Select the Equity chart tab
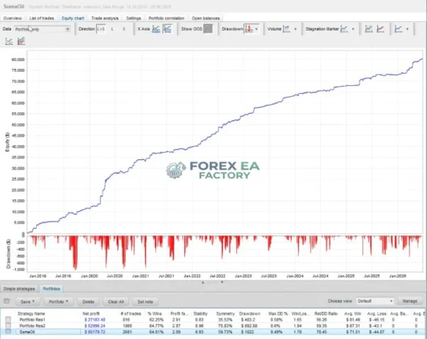The height and width of the screenshot is (339, 427). pos(73,18)
